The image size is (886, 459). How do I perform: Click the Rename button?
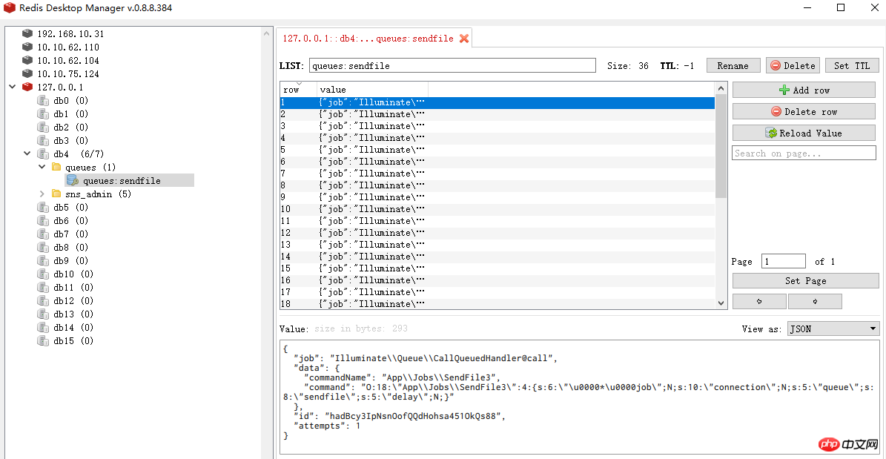tap(733, 65)
